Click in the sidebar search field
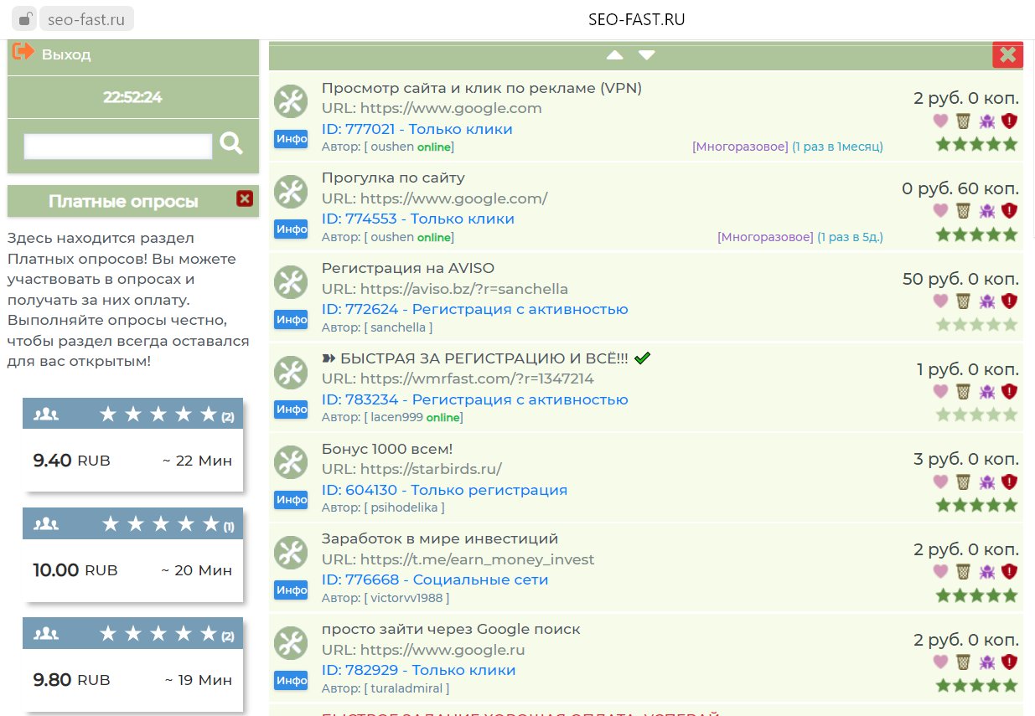Screen dimensions: 1035x716 [118, 147]
